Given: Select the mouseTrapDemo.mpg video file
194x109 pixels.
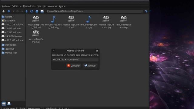Looking at the screenshot, I should pos(106,22).
